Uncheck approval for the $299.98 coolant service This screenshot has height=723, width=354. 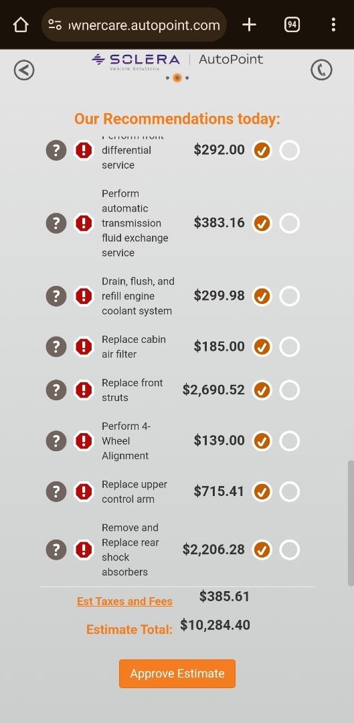coord(262,296)
